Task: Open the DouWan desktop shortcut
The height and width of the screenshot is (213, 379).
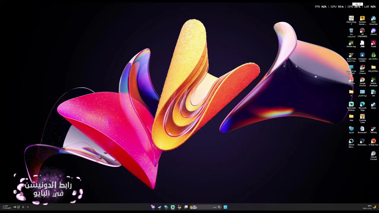Action: pyautogui.click(x=351, y=81)
